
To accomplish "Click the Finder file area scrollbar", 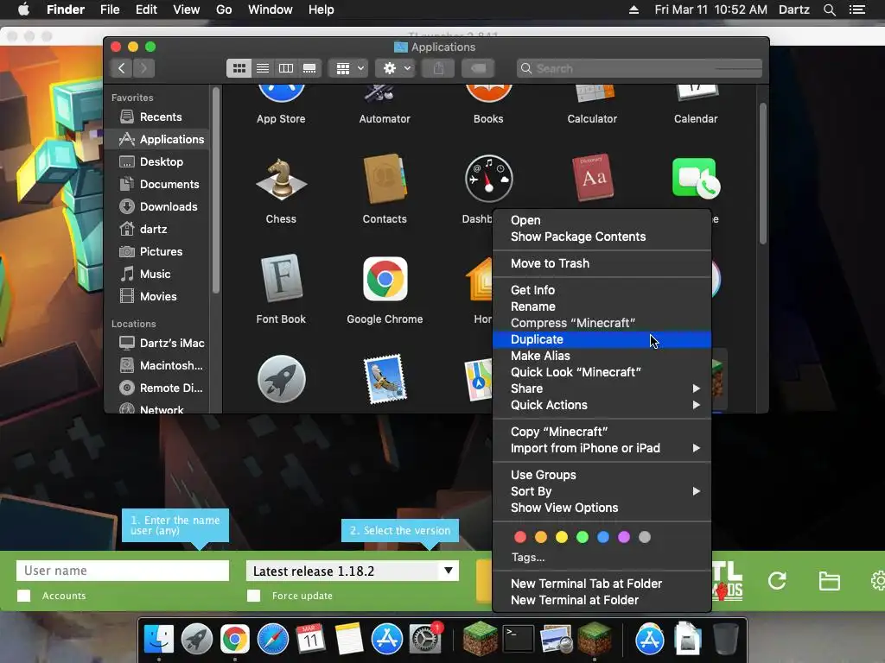I will pyautogui.click(x=763, y=174).
